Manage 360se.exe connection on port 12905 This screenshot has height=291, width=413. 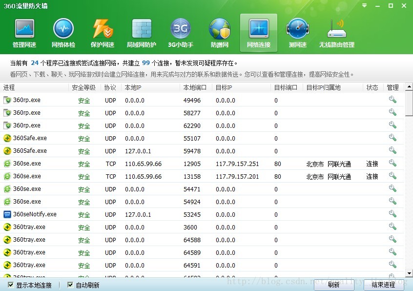(392, 163)
